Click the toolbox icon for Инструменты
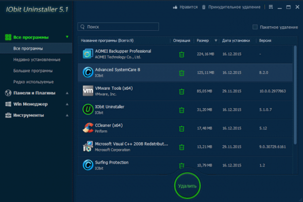 coord(8,115)
